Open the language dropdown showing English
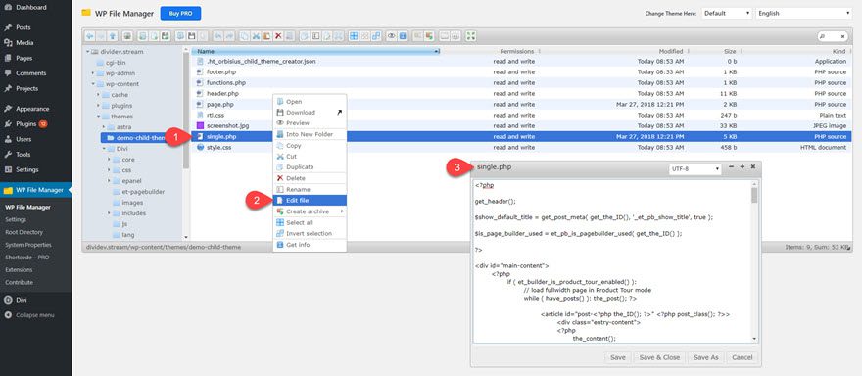This screenshot has width=862, height=376. [804, 13]
